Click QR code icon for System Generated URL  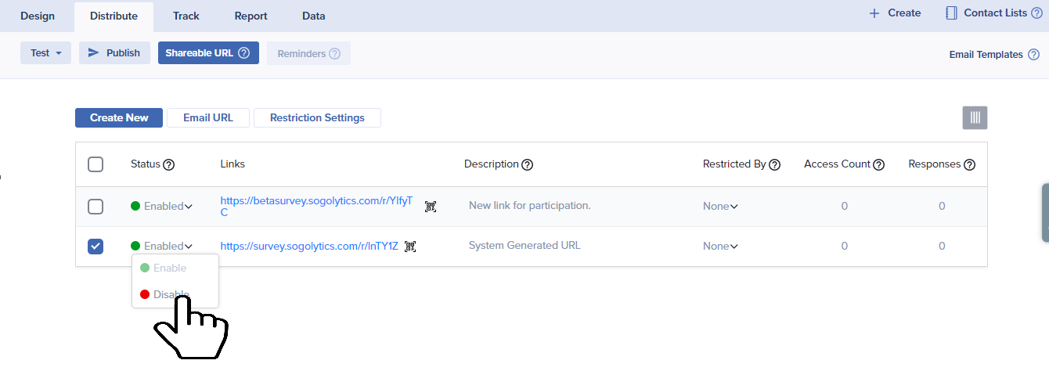(410, 247)
